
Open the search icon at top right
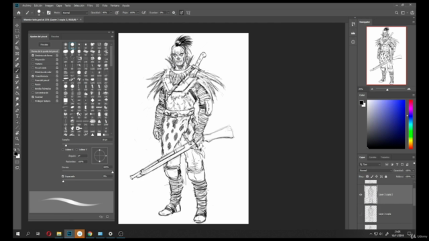pos(396,13)
